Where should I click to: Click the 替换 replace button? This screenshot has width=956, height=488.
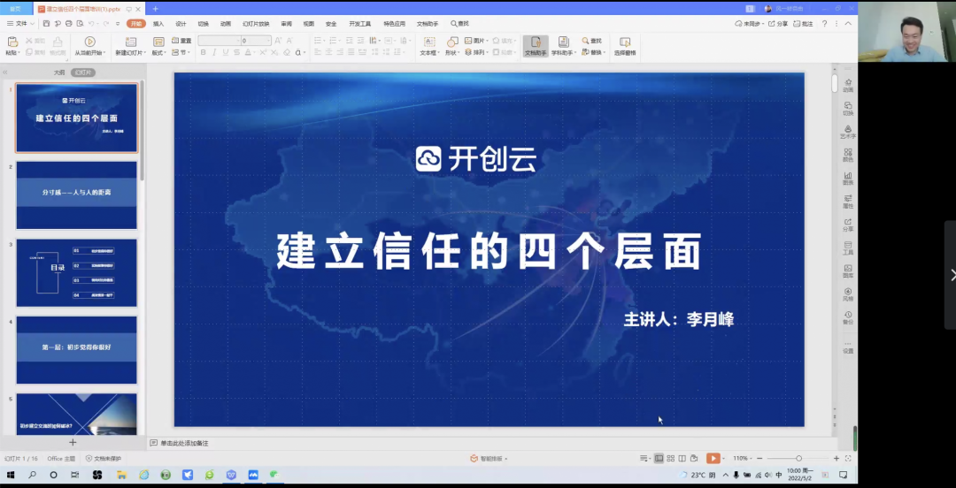pos(592,52)
